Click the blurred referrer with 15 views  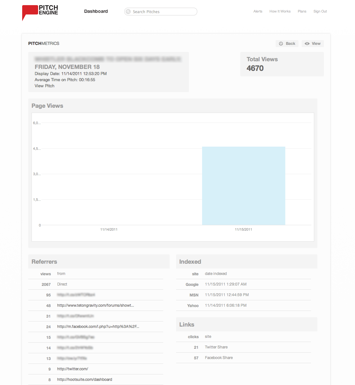pos(76,337)
